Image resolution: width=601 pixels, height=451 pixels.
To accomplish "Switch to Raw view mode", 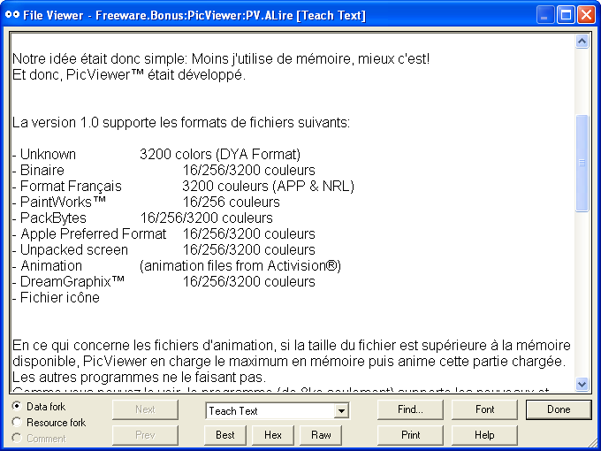I will pyautogui.click(x=321, y=435).
